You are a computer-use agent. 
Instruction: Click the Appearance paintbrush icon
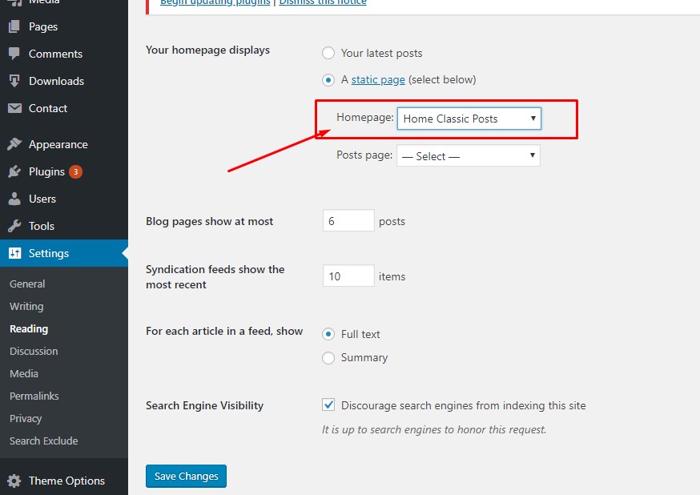click(x=14, y=144)
